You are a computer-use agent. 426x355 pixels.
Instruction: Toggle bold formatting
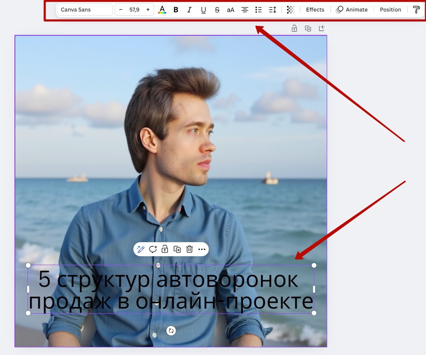176,10
